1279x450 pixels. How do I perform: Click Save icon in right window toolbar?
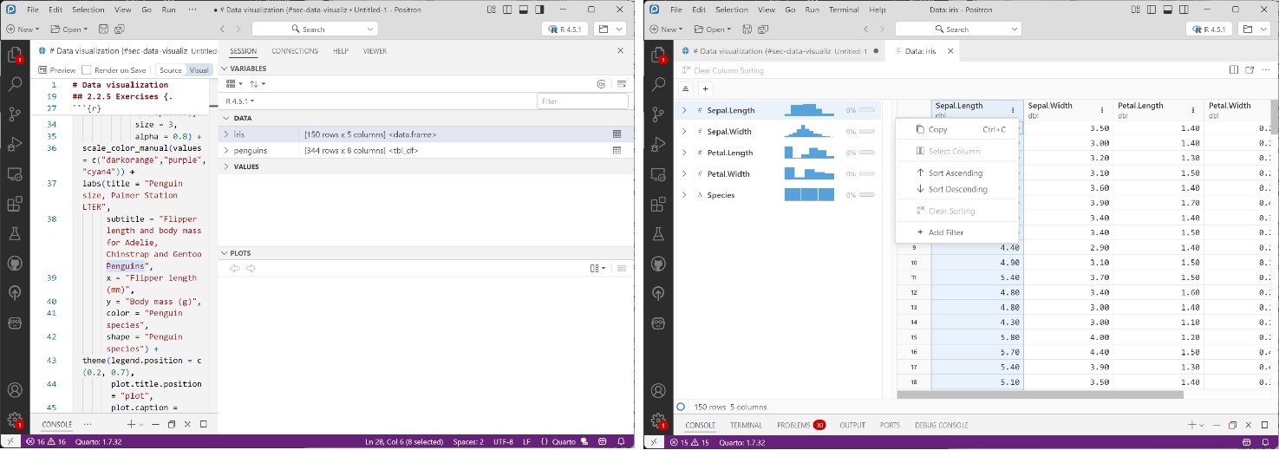pyautogui.click(x=747, y=29)
